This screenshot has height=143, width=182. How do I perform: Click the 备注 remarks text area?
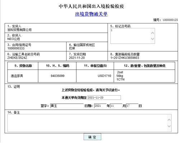point(89,123)
